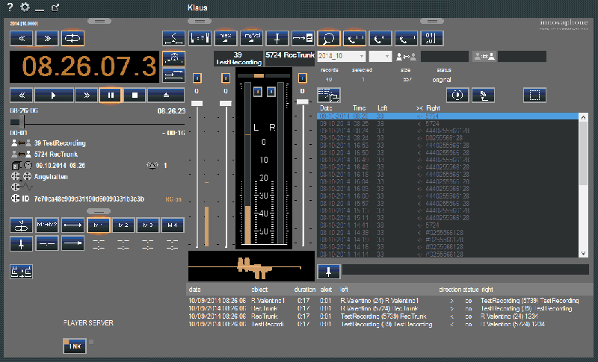Click the incoming-call handset icon

coord(380,39)
